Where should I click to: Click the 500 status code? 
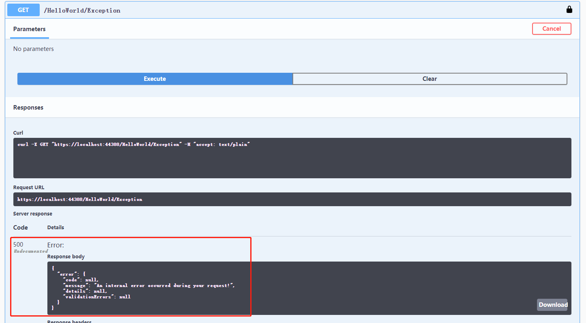(18, 244)
